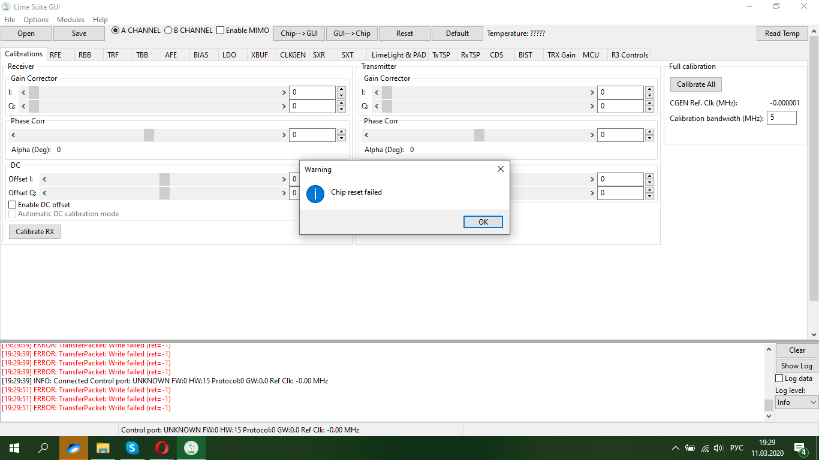
Task: Click the Calibration bandwidth input field
Action: (782, 118)
